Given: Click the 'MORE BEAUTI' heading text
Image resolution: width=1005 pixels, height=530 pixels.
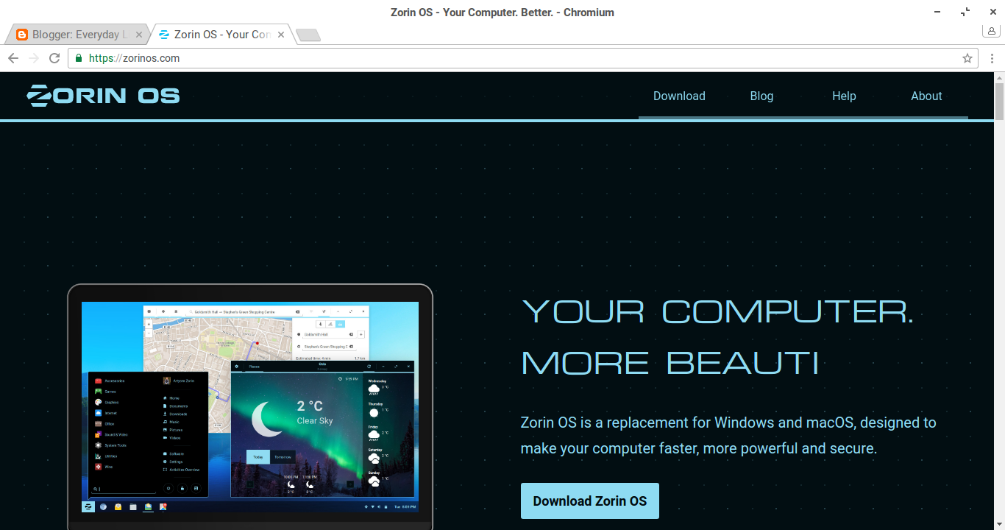Looking at the screenshot, I should (670, 363).
